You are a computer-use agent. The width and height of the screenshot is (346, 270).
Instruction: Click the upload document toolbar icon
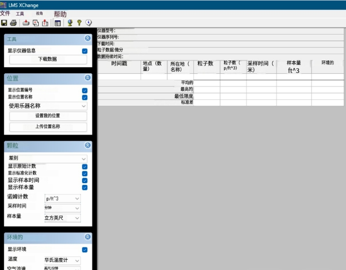[45, 23]
